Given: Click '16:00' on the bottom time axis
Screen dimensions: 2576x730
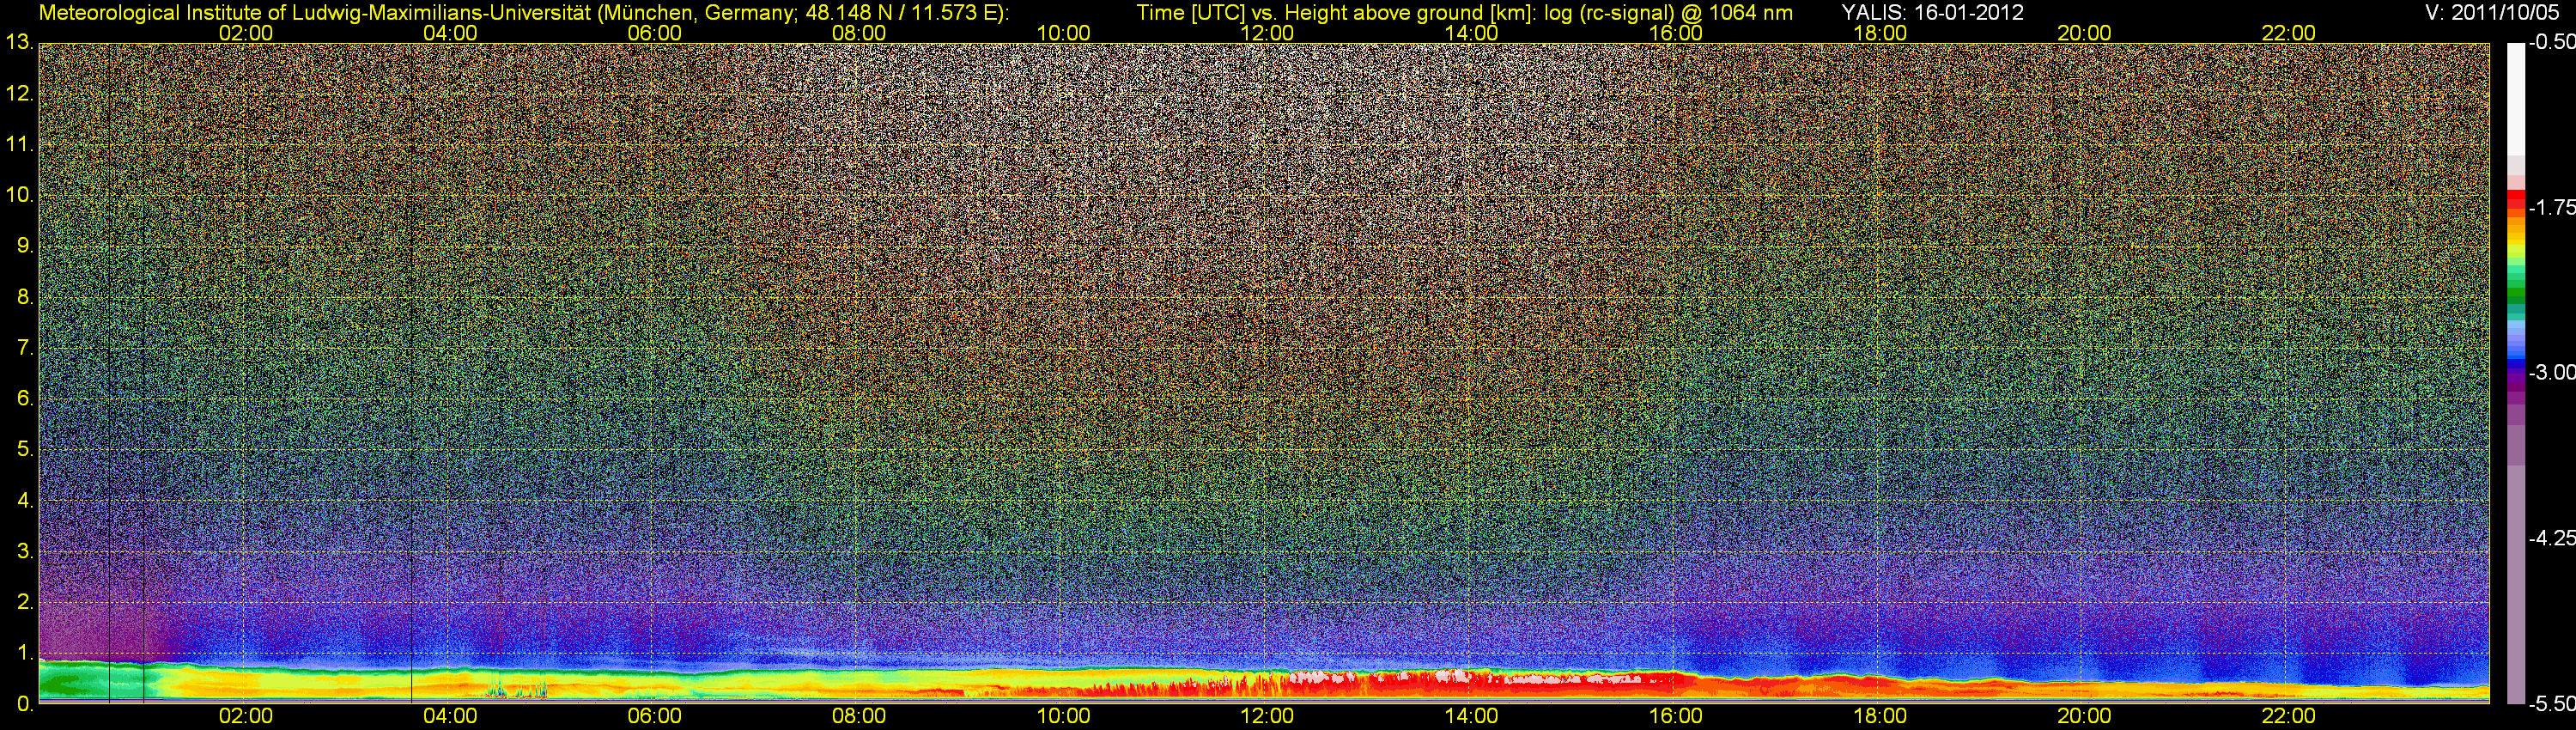Looking at the screenshot, I should coord(1676,716).
